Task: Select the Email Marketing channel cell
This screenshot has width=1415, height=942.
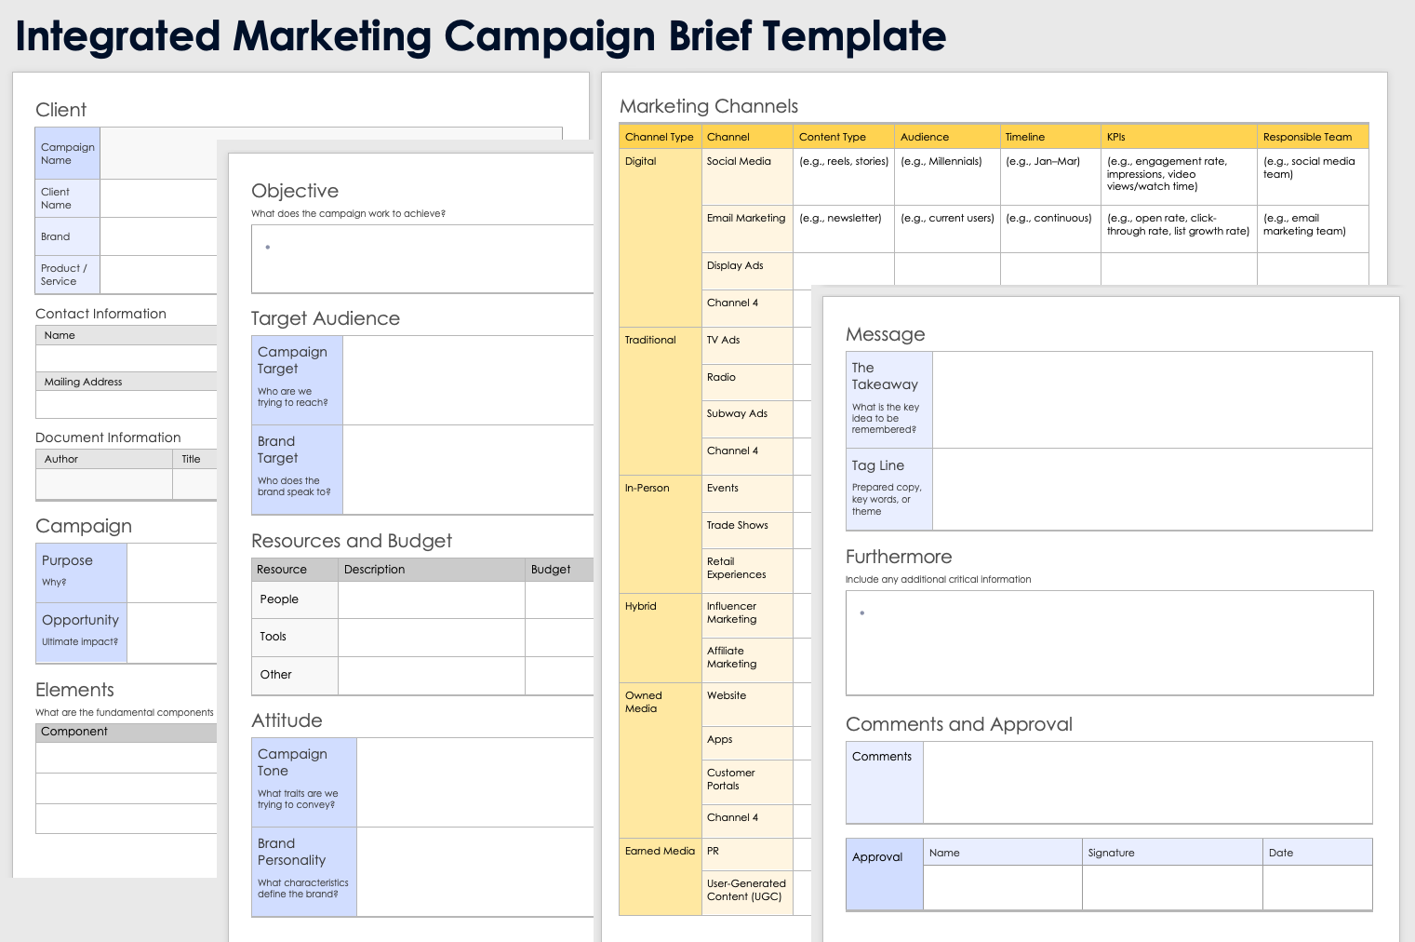Action: [x=746, y=228]
